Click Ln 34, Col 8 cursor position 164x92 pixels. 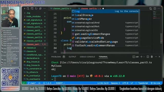coord(103,83)
